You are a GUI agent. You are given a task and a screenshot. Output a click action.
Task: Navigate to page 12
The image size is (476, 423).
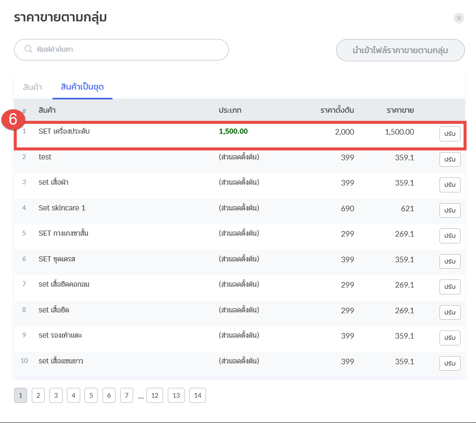155,396
